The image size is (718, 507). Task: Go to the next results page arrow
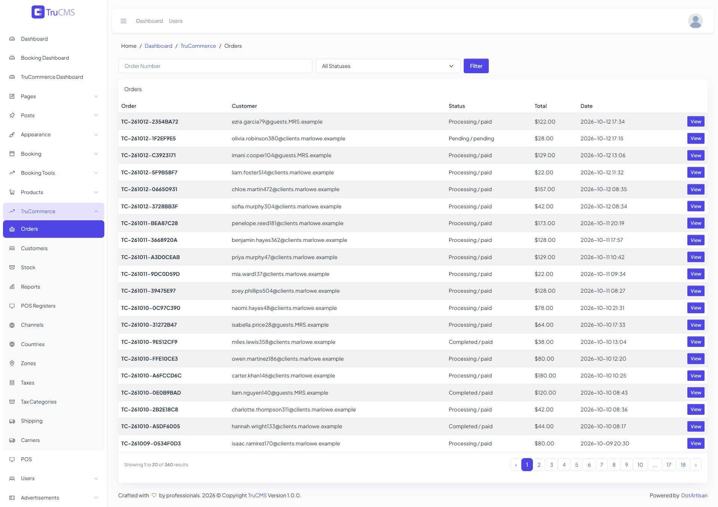[696, 465]
